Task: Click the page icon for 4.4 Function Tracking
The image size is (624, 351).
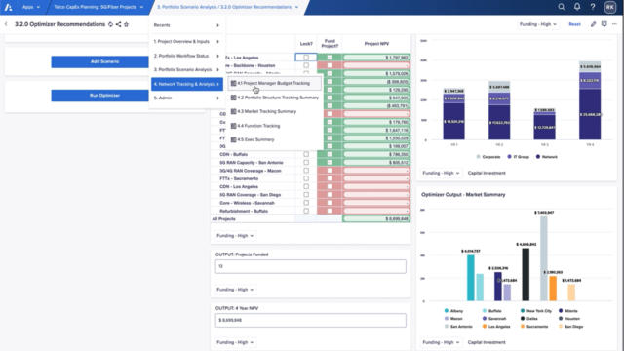Action: (234, 126)
